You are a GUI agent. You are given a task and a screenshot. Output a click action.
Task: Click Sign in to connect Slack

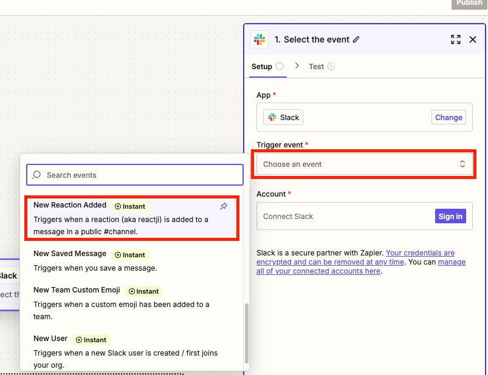click(x=450, y=216)
